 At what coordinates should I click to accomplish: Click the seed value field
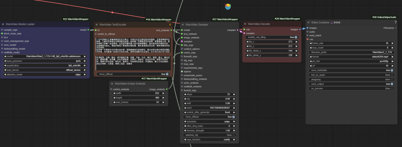point(209,108)
